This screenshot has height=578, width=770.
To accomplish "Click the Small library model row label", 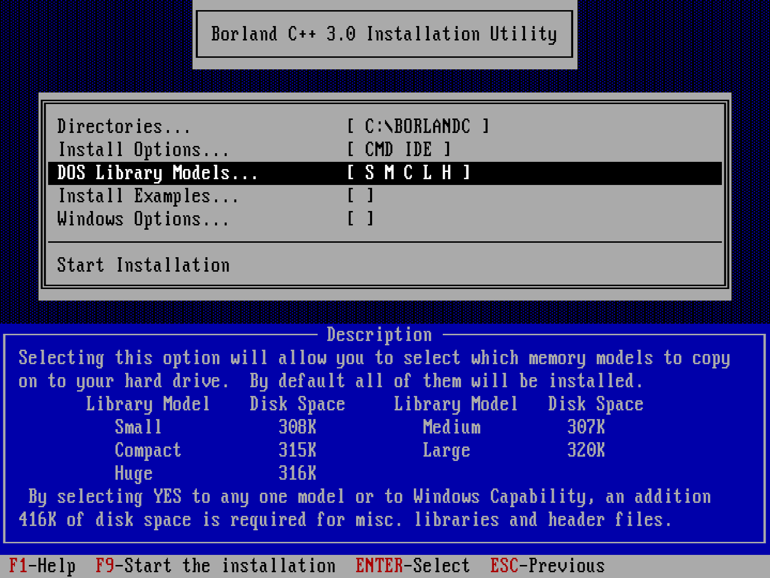I will [138, 427].
